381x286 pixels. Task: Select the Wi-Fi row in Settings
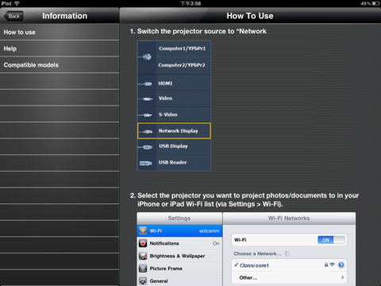pos(179,231)
